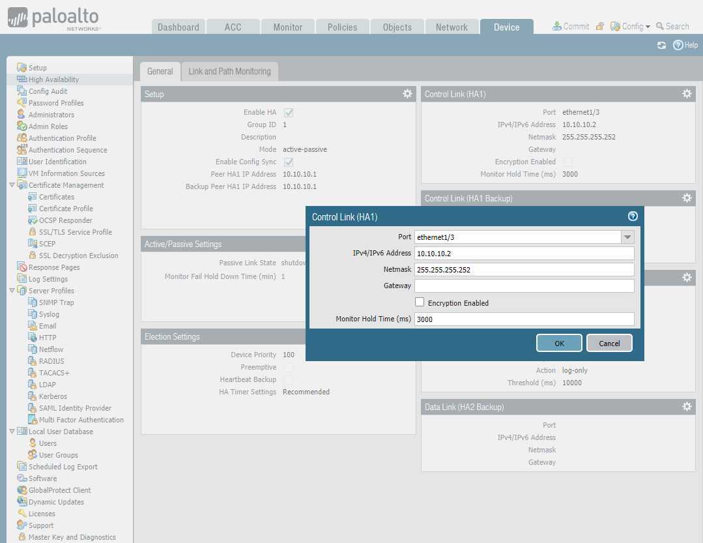703x543 pixels.
Task: Click the gear icon in Setup panel
Action: [407, 94]
